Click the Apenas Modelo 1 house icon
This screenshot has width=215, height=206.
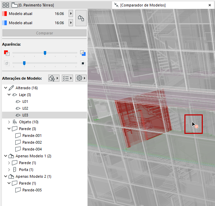tap(11, 156)
